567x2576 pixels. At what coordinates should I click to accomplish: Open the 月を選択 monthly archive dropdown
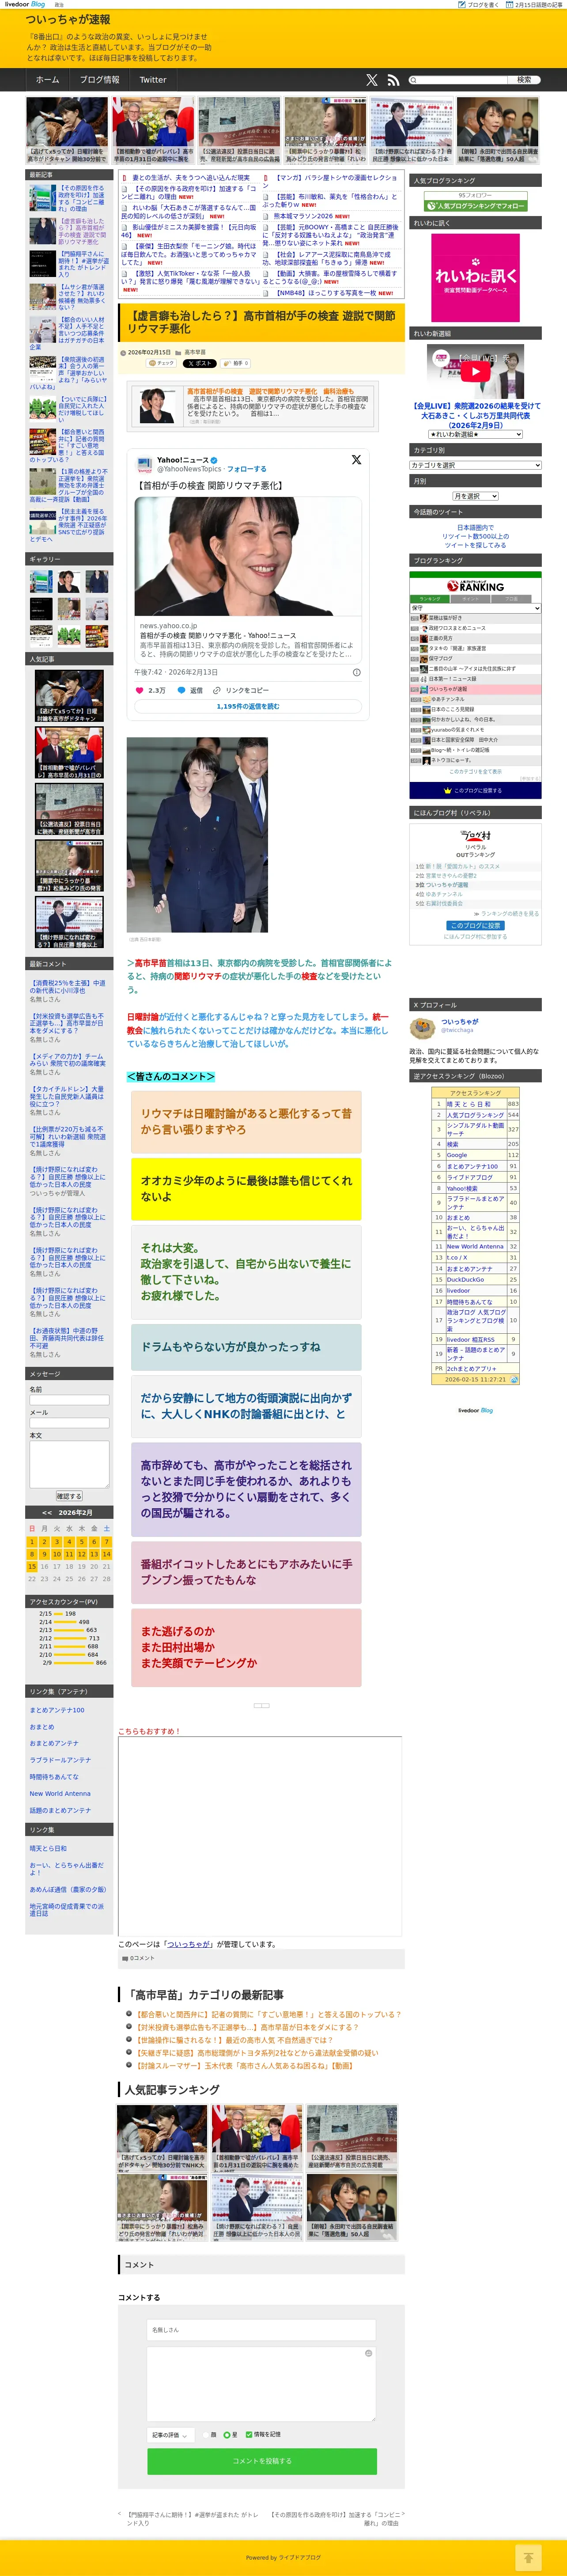475,496
